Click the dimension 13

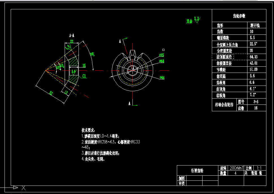(66, 92)
